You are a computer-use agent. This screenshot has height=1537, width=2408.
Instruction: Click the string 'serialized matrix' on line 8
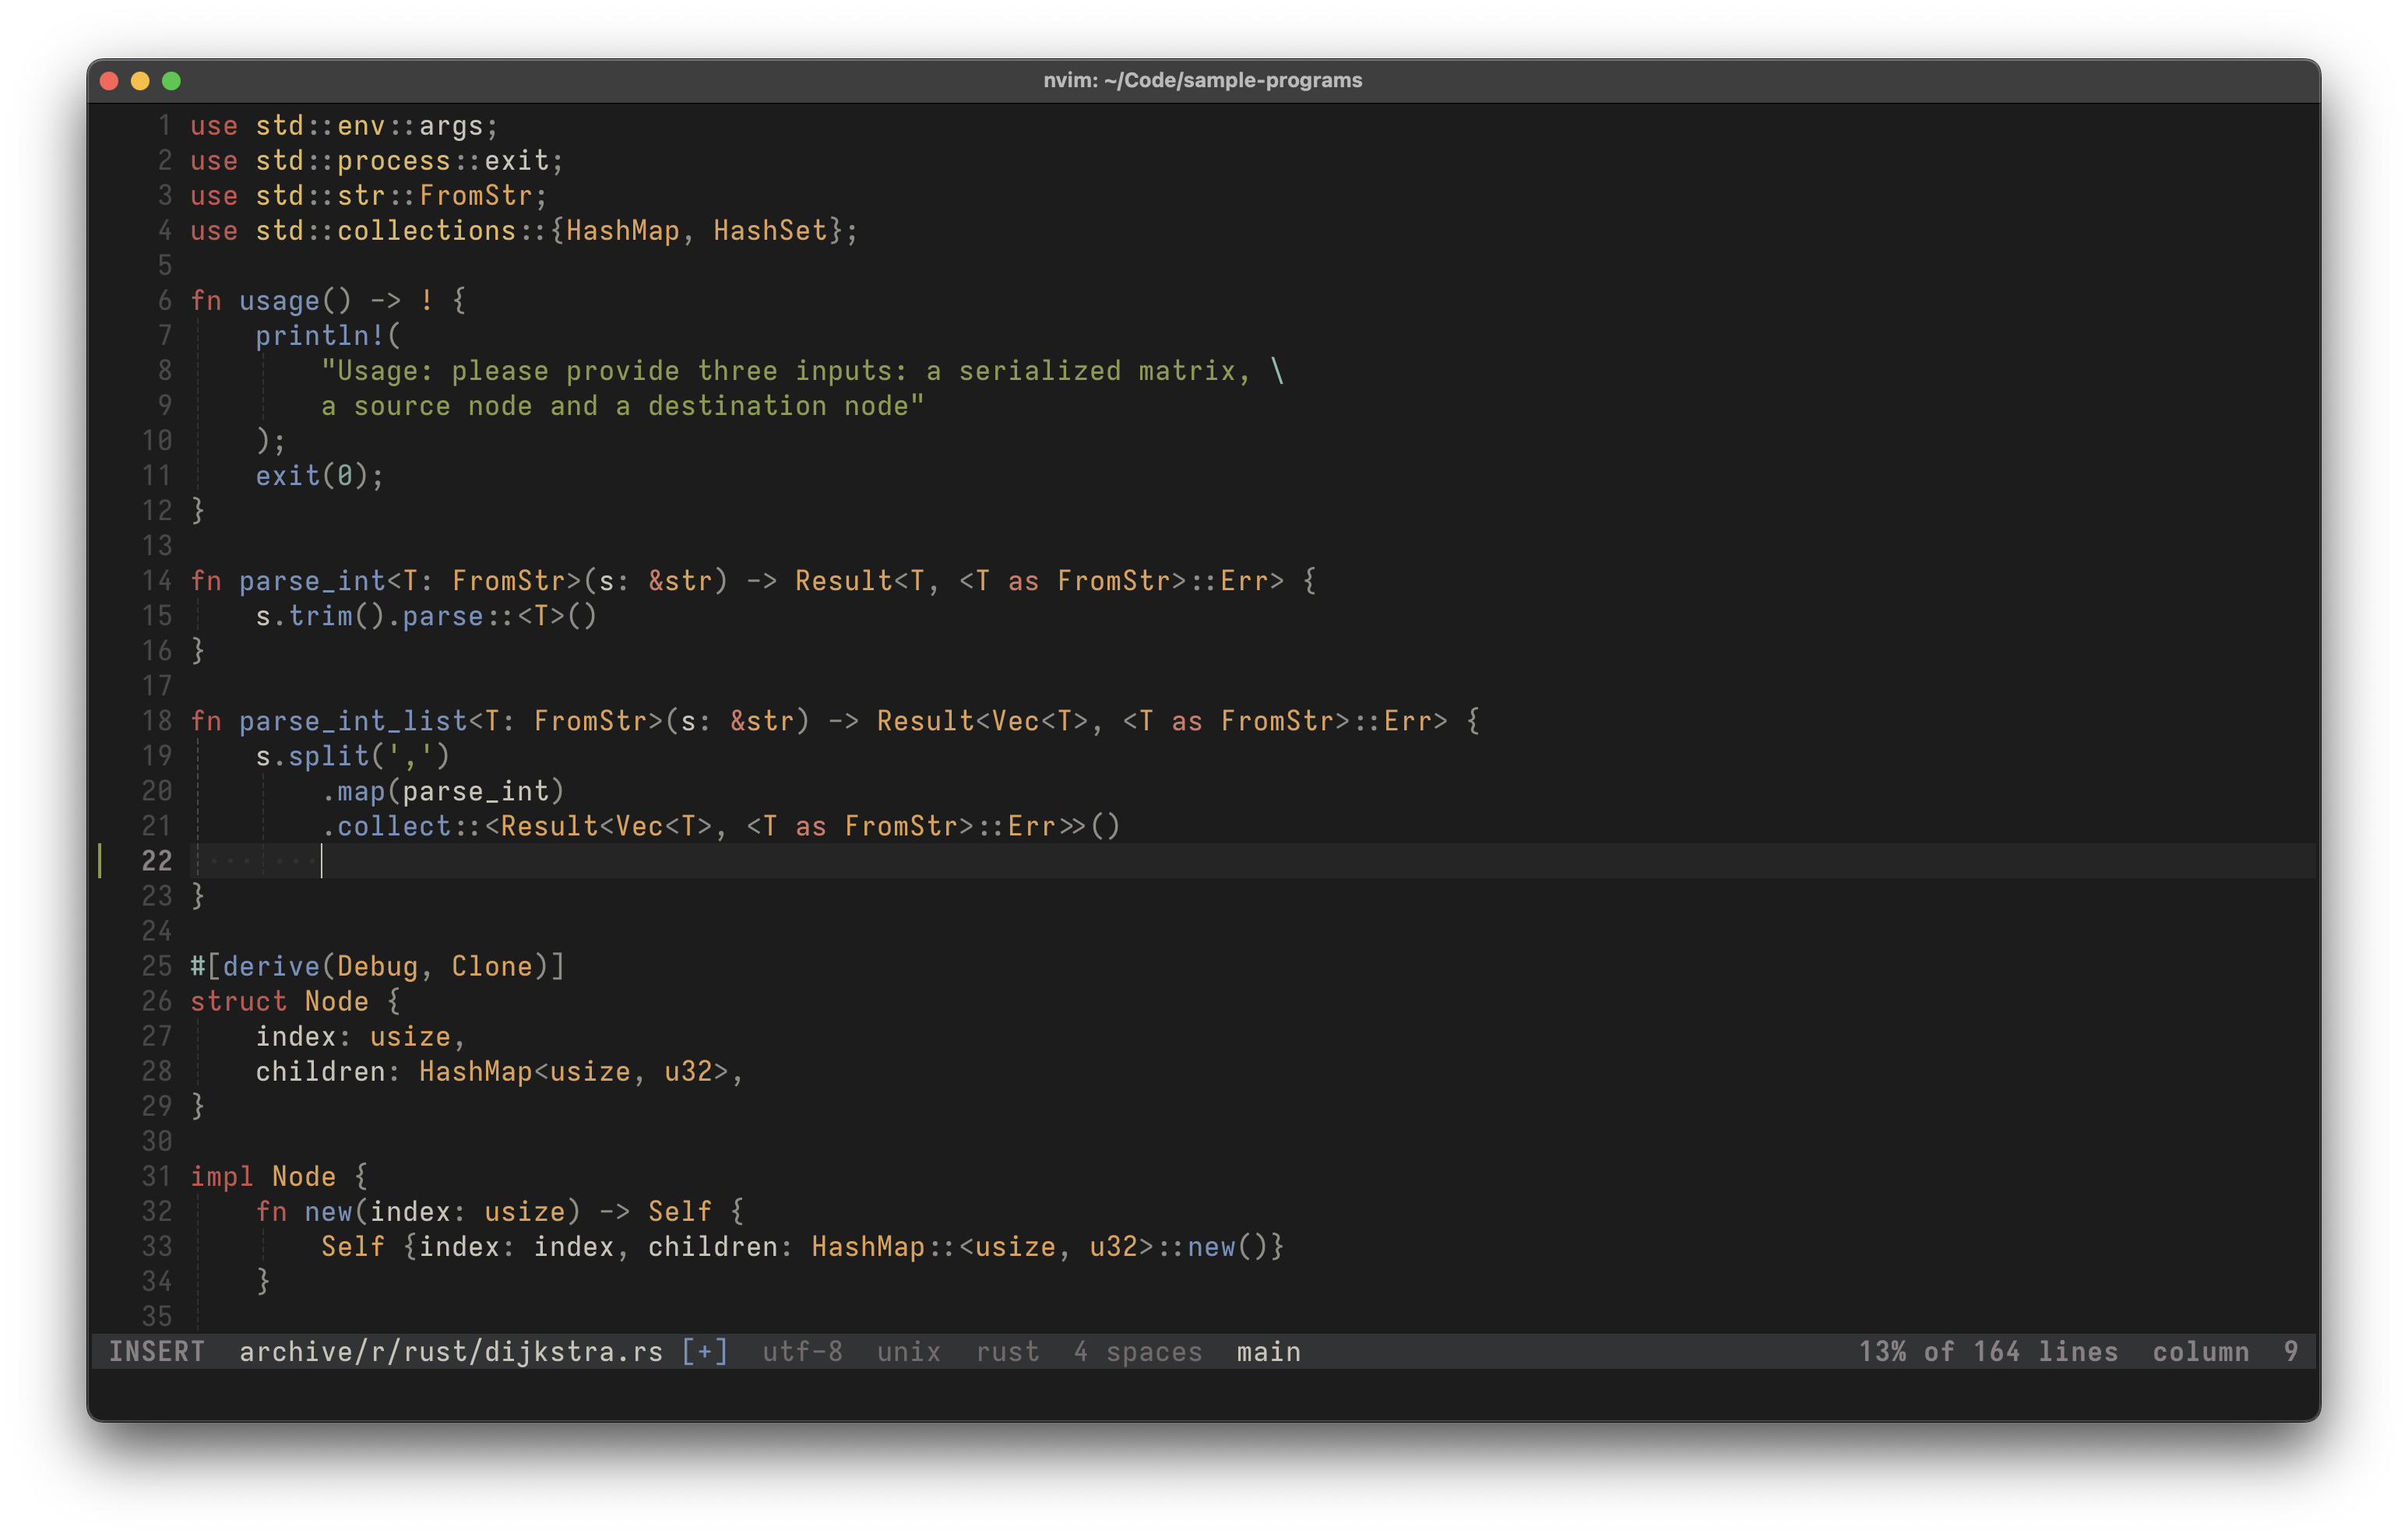click(1097, 371)
